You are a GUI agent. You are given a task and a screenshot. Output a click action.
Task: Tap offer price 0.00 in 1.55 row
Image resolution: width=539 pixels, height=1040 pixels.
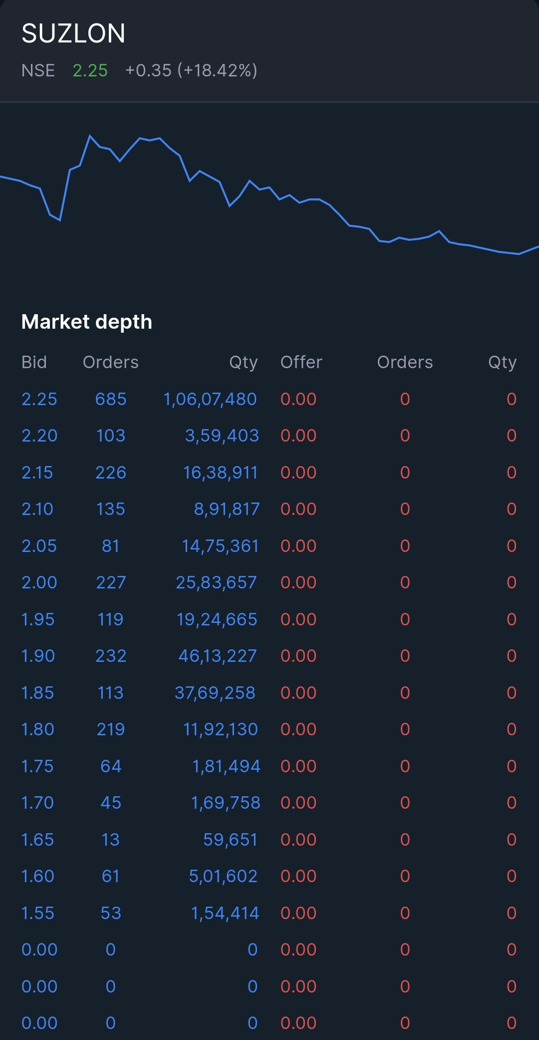pyautogui.click(x=298, y=913)
